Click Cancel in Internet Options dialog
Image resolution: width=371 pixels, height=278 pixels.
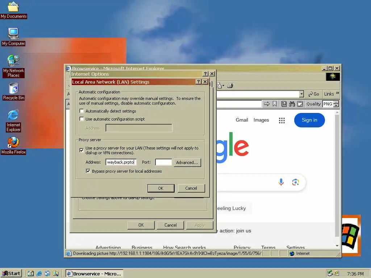pos(171,225)
